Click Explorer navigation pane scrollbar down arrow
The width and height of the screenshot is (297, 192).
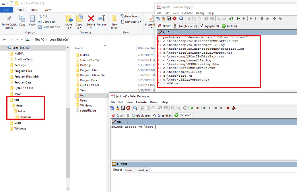[68, 189]
